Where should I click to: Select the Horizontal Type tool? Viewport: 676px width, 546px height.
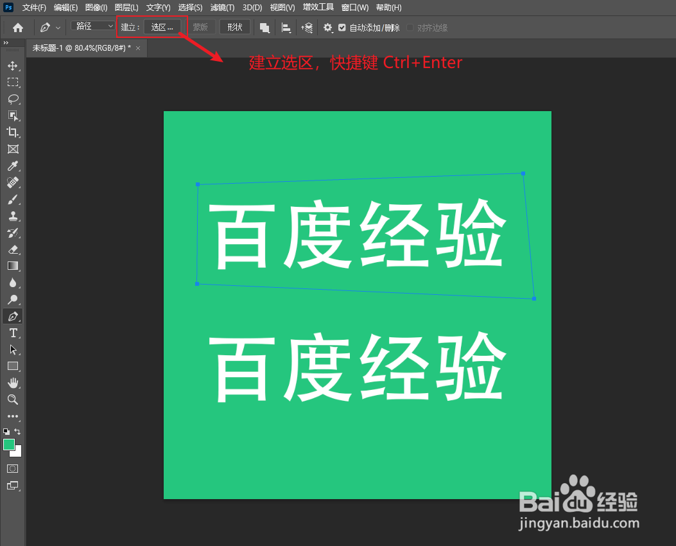[x=13, y=333]
